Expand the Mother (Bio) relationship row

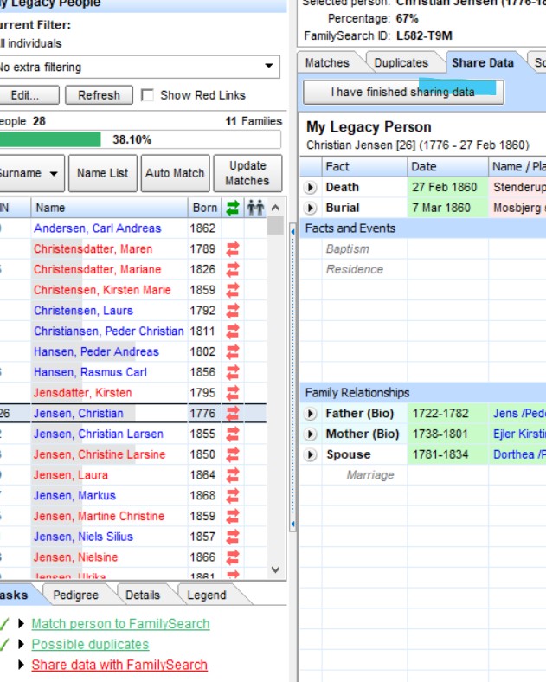pos(310,434)
